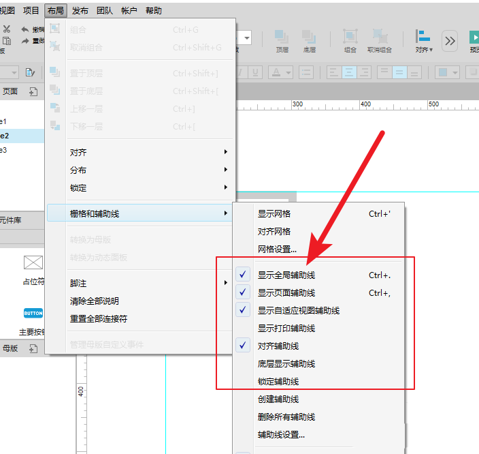
Task: Enable 显示打印辅助线
Action: click(318, 328)
